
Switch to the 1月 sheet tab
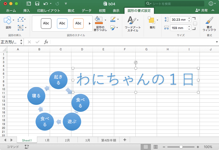click(47, 140)
